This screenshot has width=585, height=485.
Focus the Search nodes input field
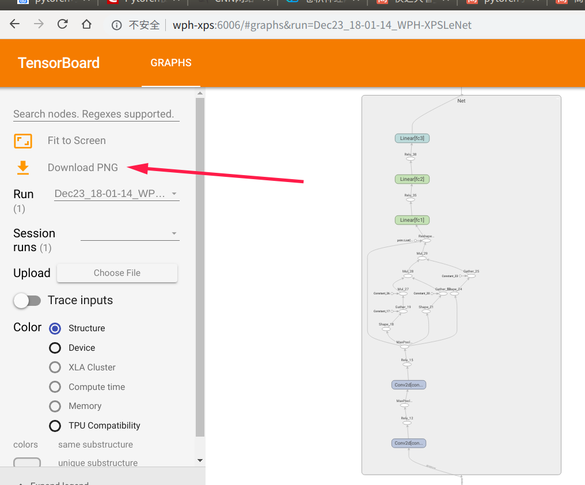(96, 114)
